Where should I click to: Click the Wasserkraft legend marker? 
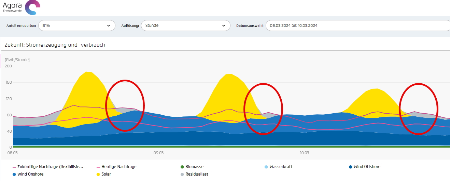pyautogui.click(x=266, y=167)
